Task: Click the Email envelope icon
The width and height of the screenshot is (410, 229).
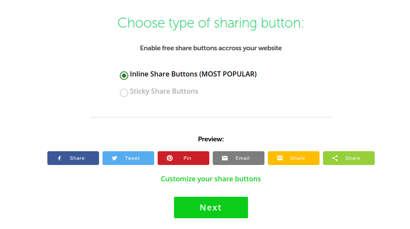Action: pos(225,158)
